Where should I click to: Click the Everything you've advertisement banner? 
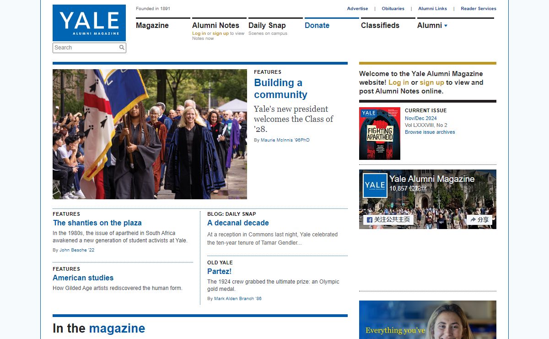(x=428, y=320)
